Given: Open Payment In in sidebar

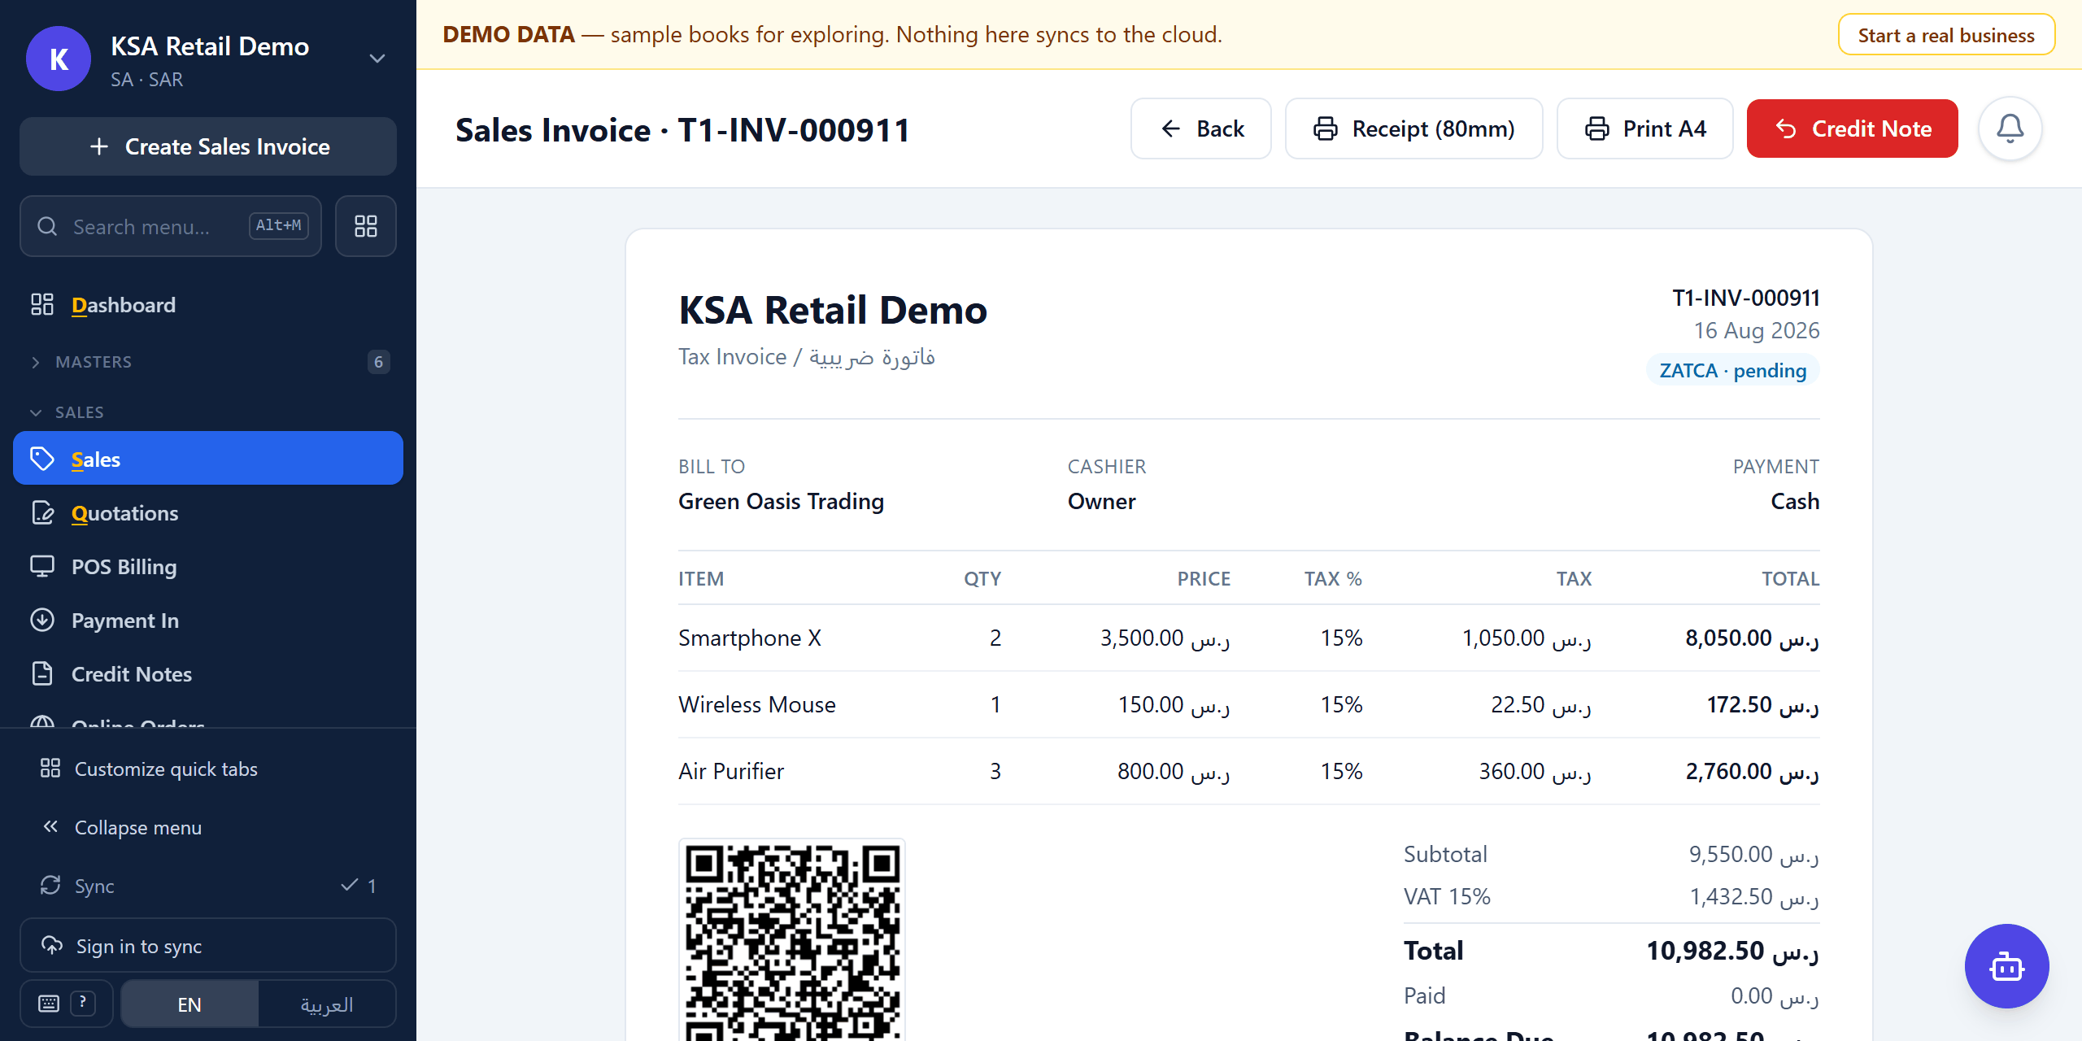Looking at the screenshot, I should tap(208, 621).
